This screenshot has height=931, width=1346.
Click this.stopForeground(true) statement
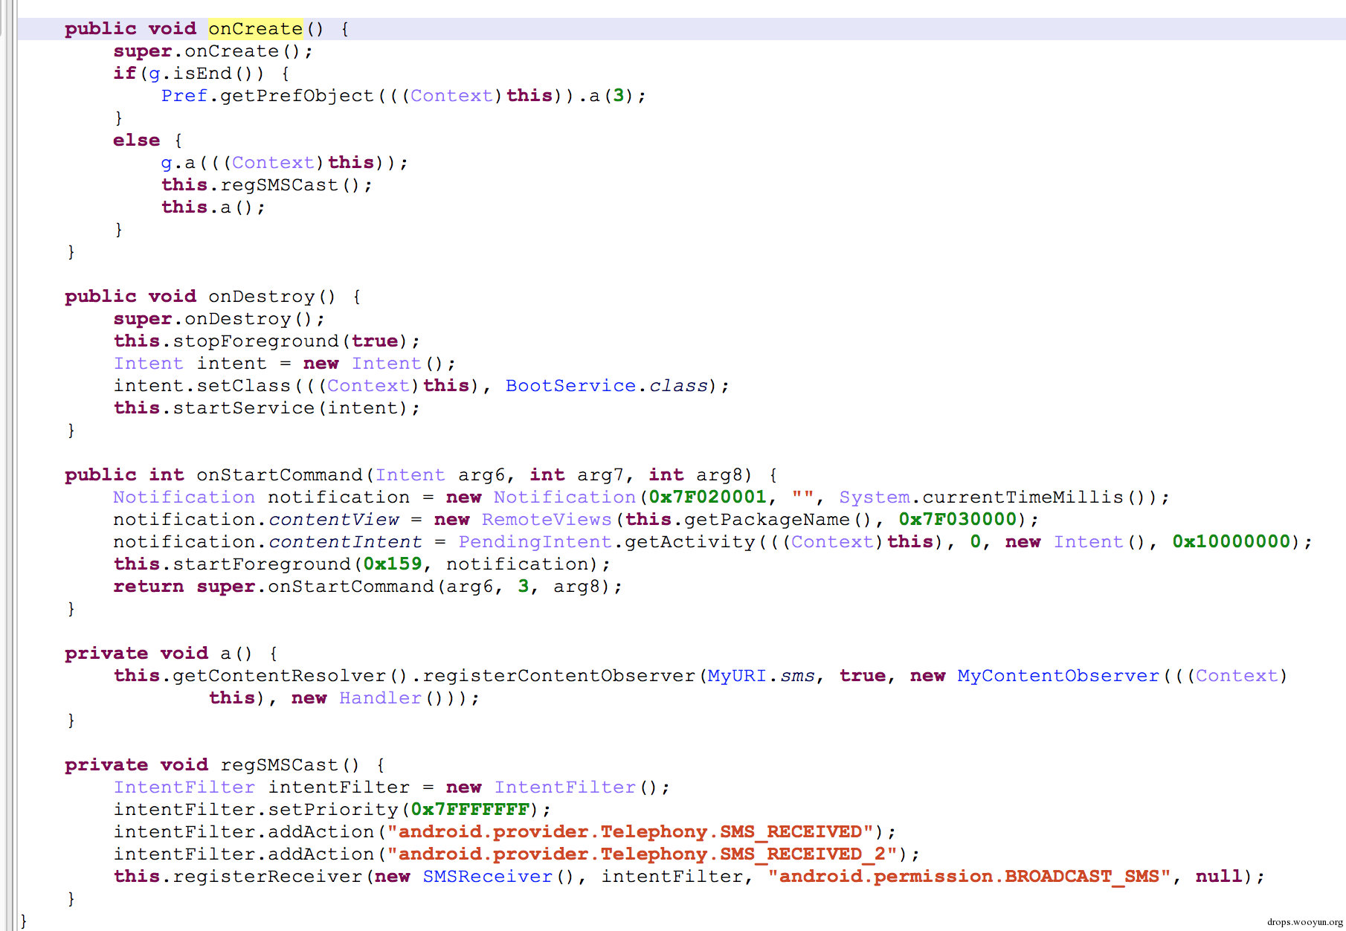tap(267, 341)
